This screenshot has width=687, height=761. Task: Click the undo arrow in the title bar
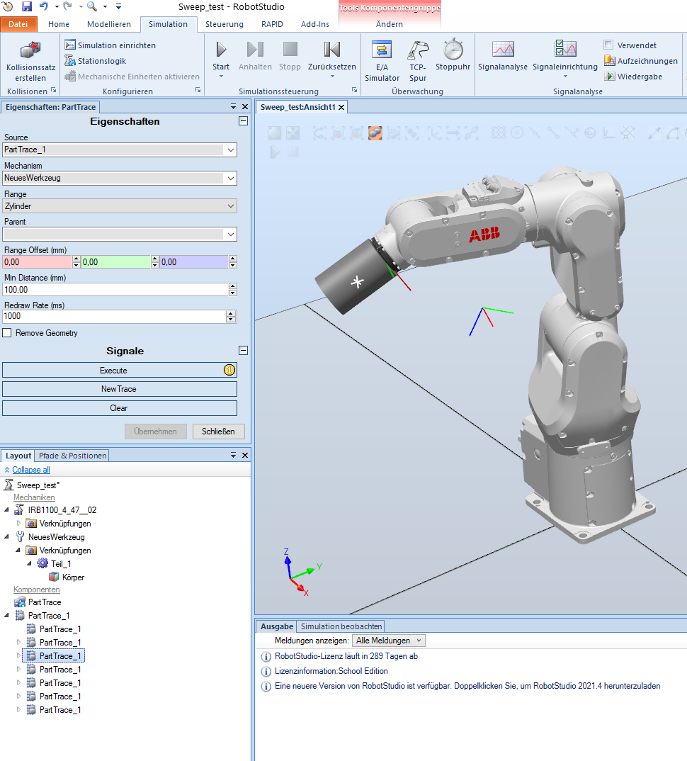click(x=44, y=6)
